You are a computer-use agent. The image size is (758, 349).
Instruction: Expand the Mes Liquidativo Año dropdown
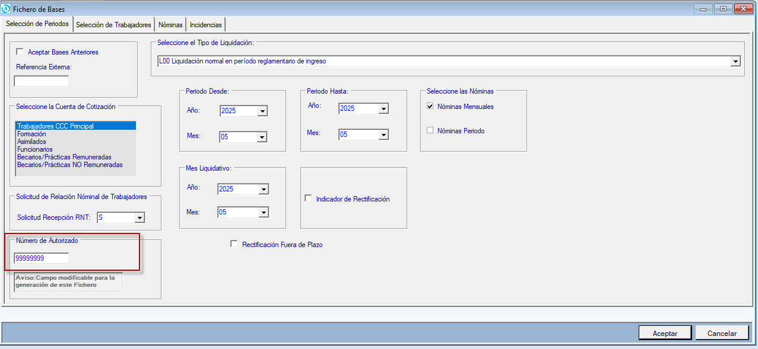pos(263,190)
